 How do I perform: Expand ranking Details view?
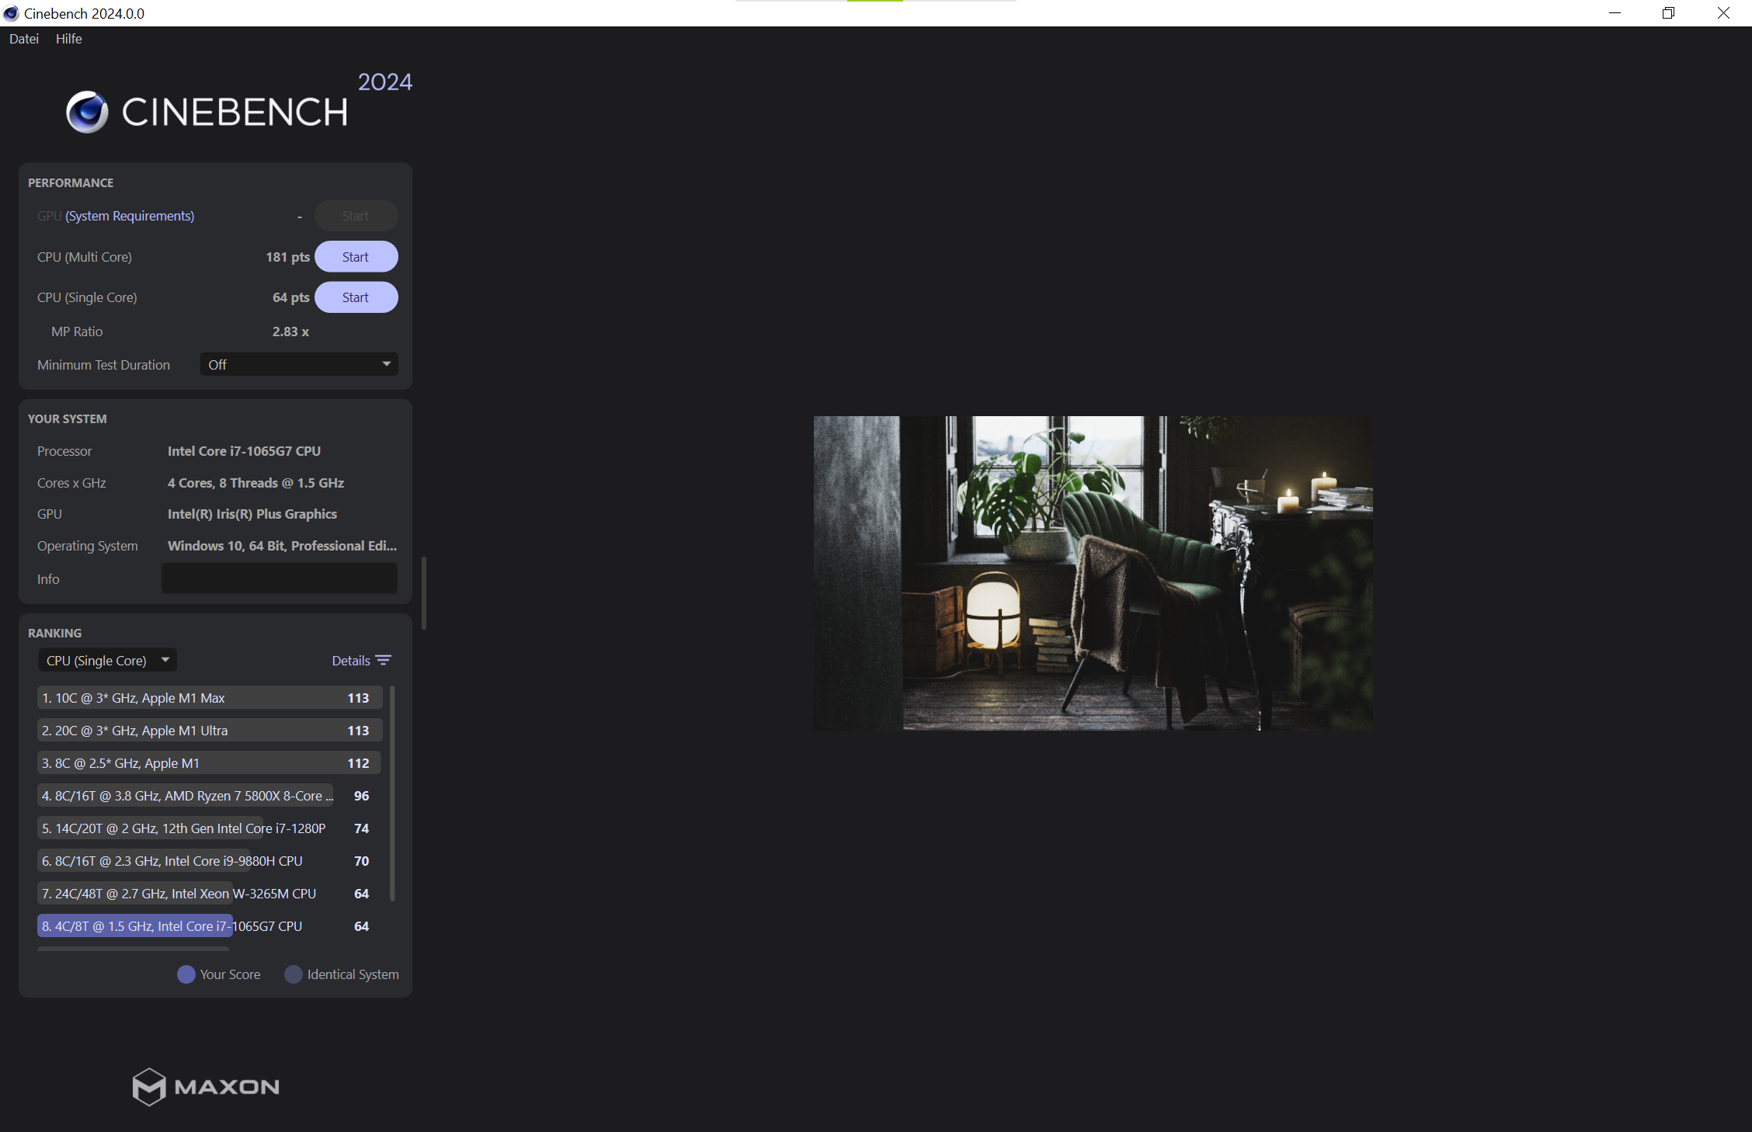pos(351,661)
